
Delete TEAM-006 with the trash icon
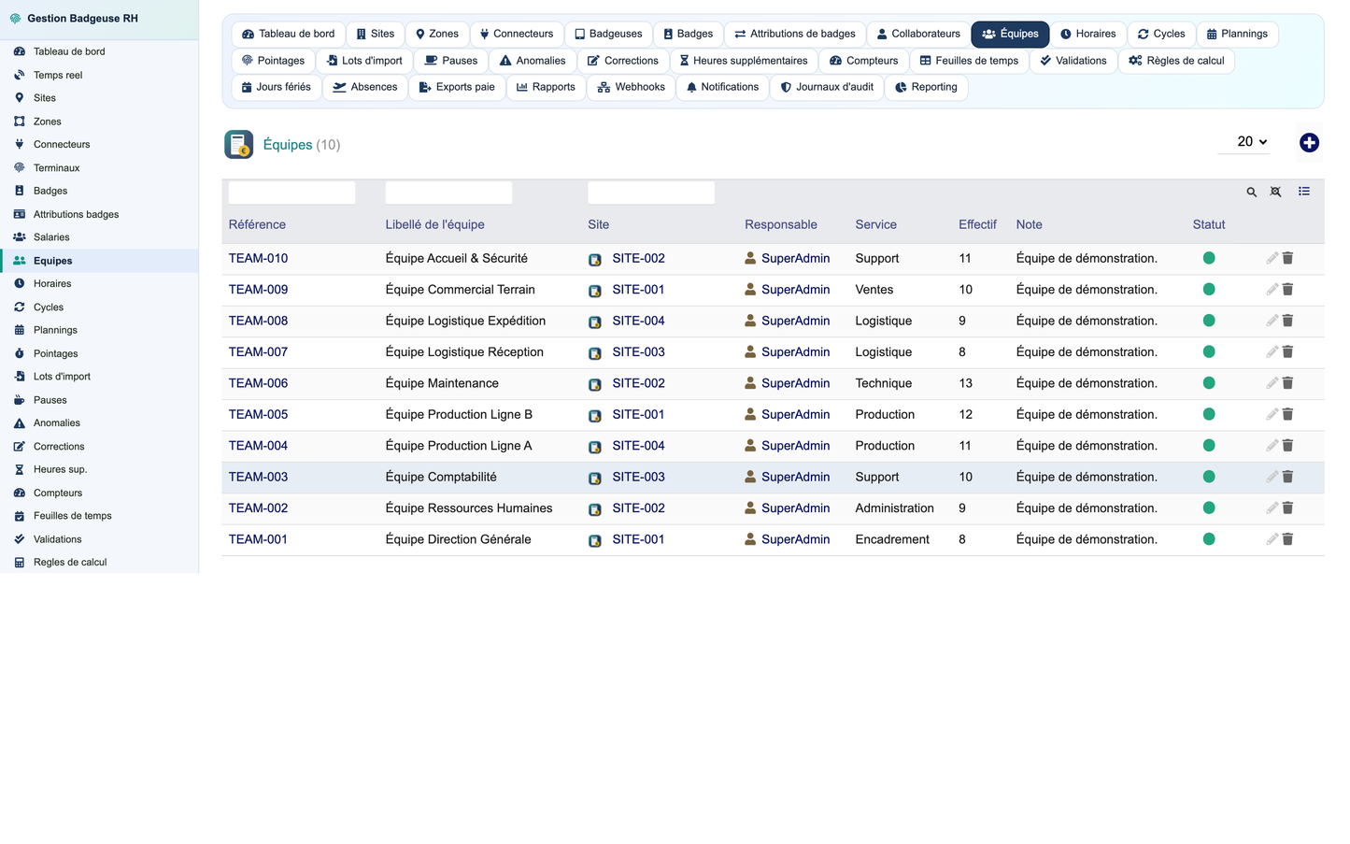coord(1287,383)
